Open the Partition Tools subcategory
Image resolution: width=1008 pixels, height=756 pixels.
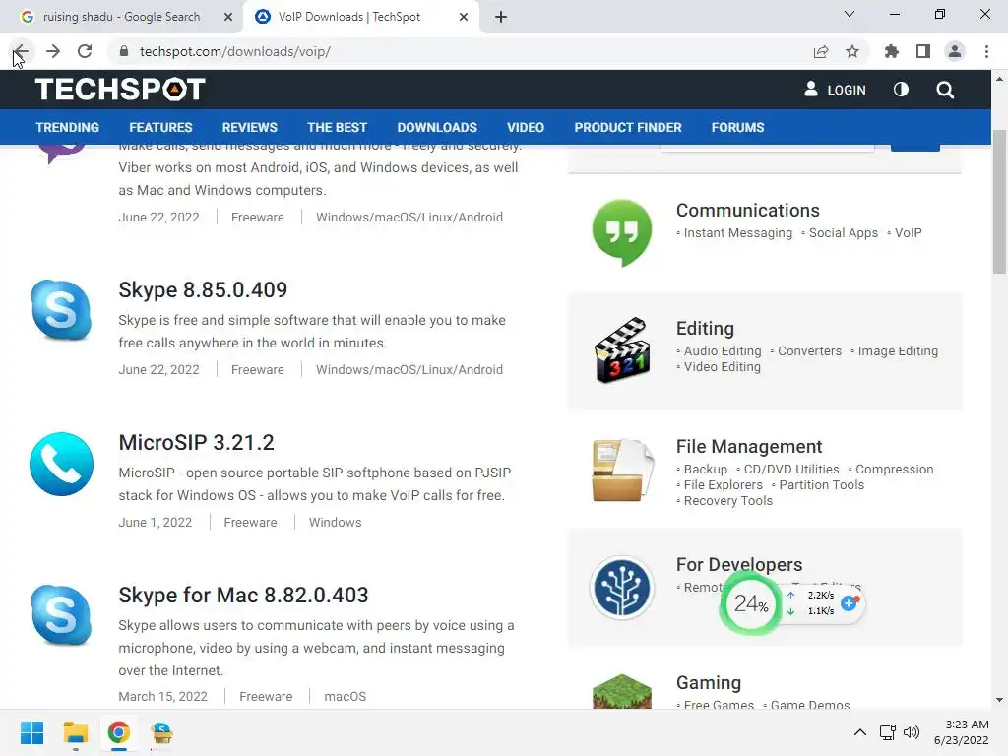click(822, 484)
